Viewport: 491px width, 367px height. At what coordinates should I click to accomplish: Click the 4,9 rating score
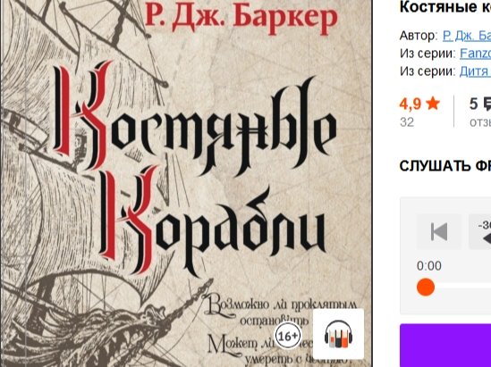coord(411,104)
